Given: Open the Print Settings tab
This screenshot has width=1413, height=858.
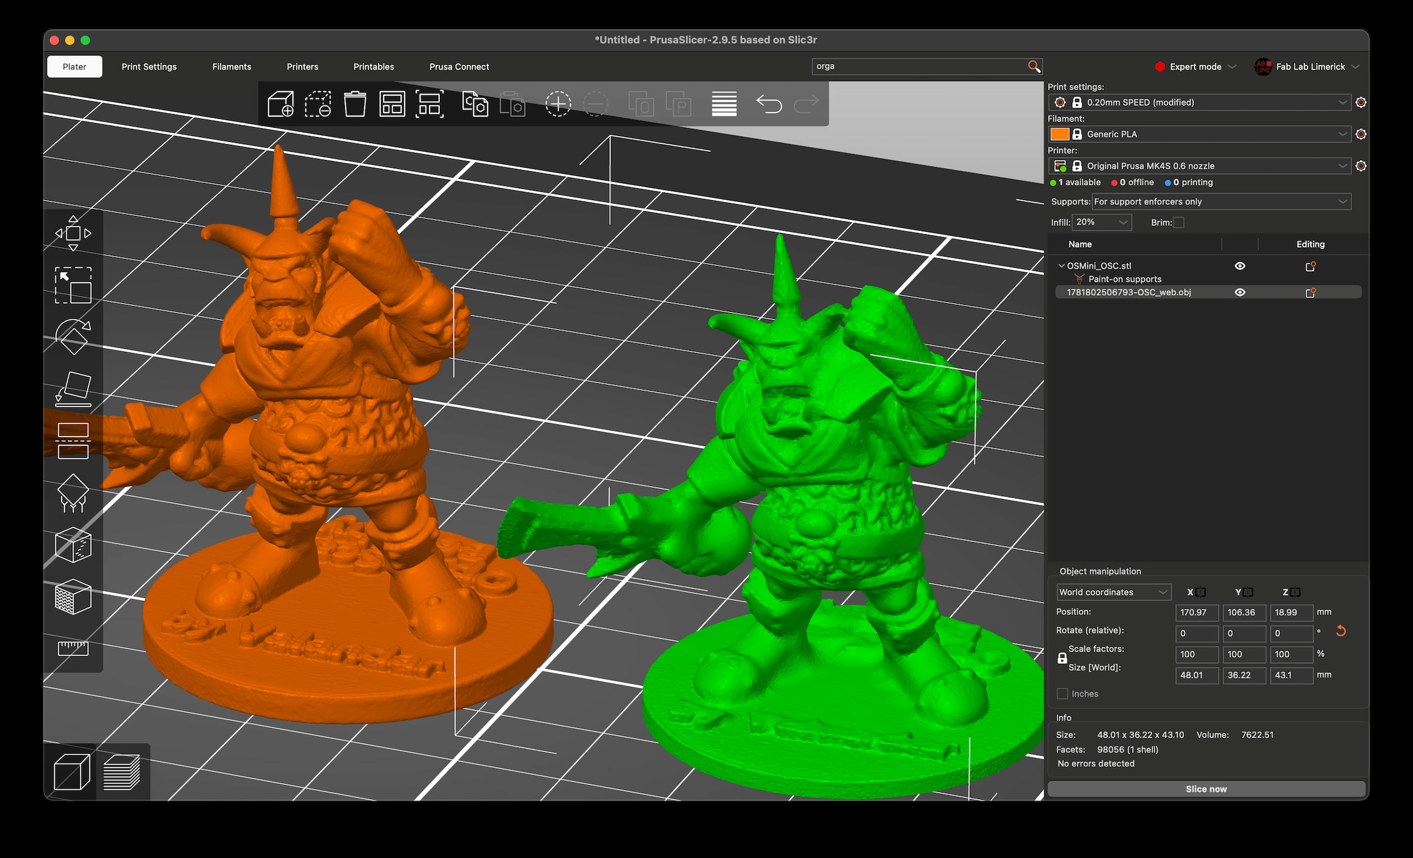Looking at the screenshot, I should [149, 66].
